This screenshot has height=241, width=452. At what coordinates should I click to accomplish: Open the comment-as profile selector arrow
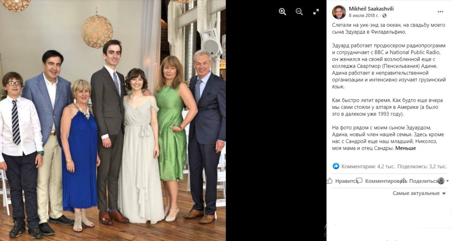click(x=447, y=181)
